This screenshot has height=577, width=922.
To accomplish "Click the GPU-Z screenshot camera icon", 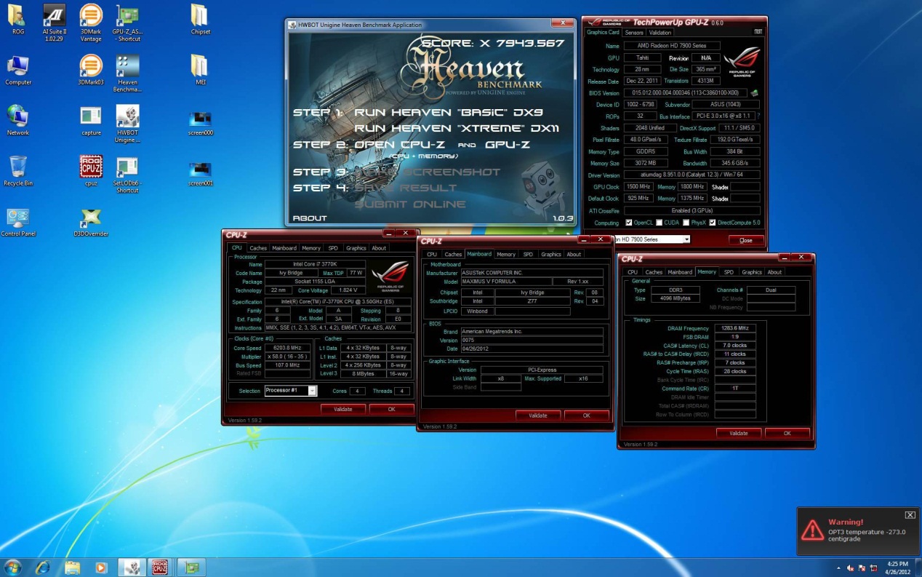I will point(758,32).
